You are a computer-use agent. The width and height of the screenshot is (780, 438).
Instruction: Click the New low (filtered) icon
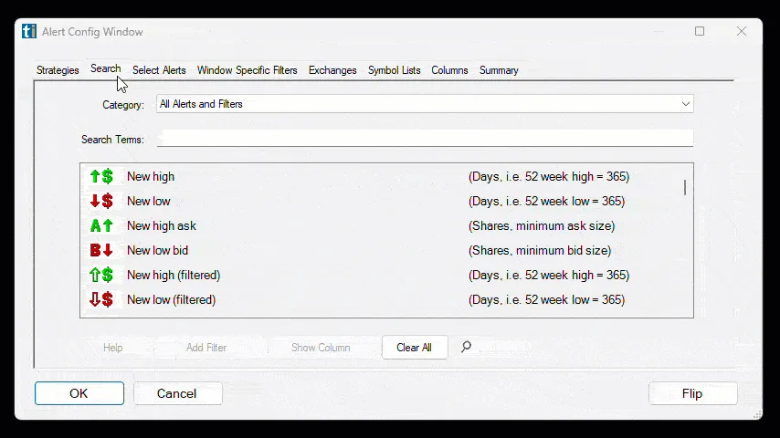coord(101,299)
